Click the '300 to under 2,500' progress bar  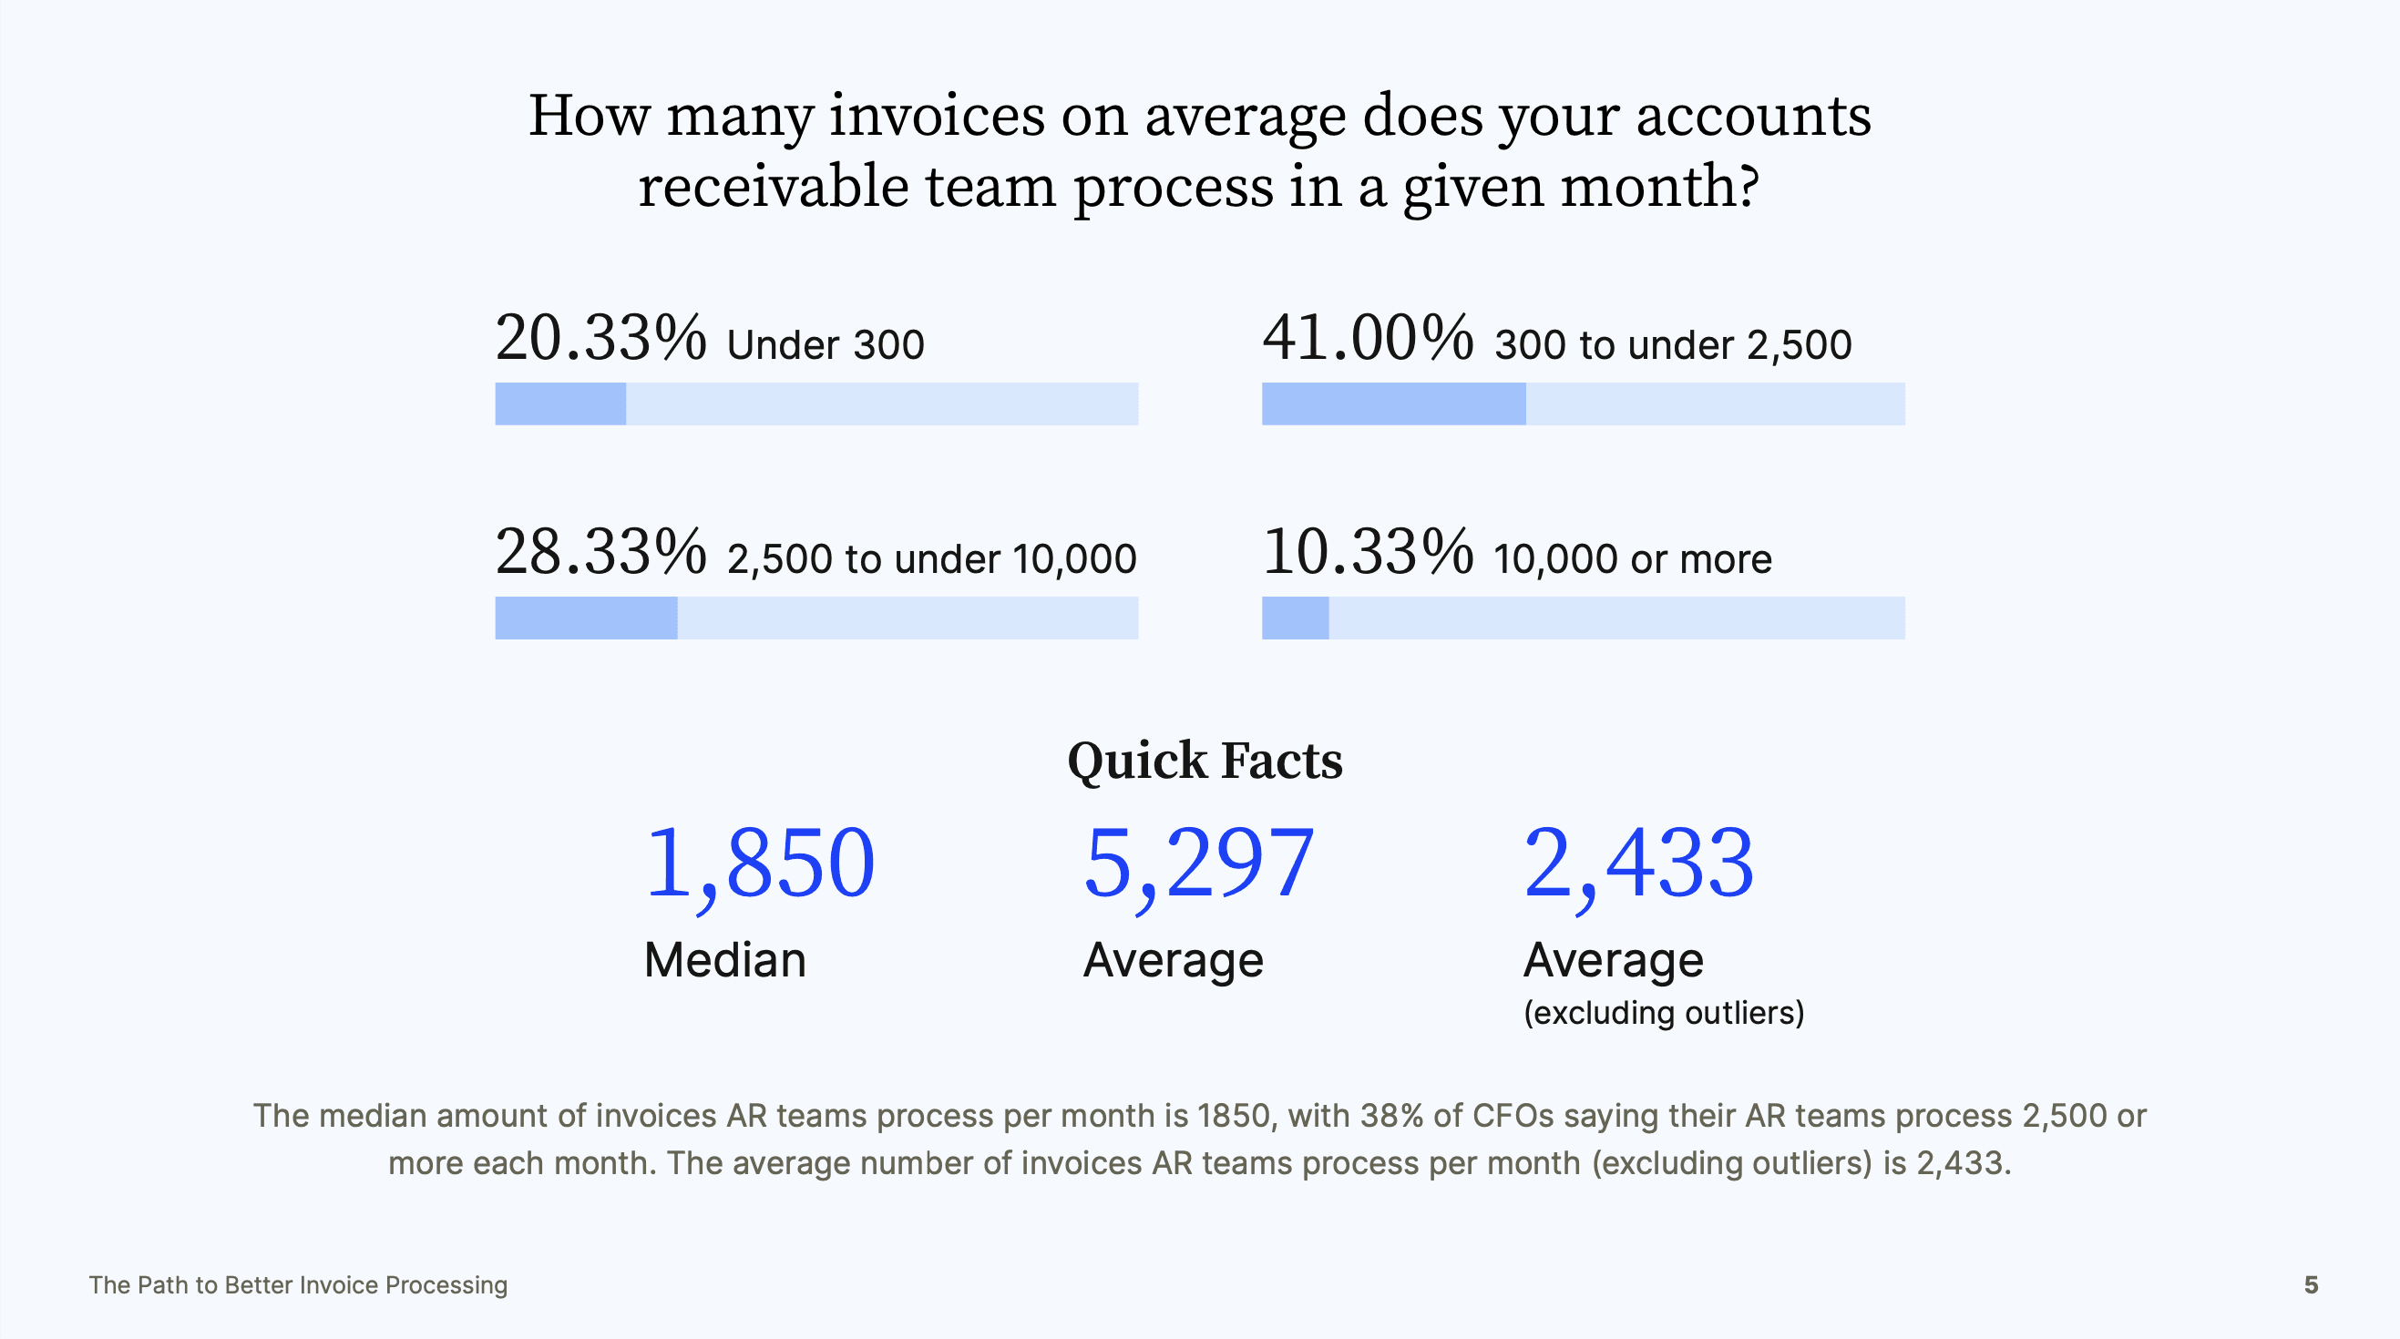pyautogui.click(x=1583, y=404)
